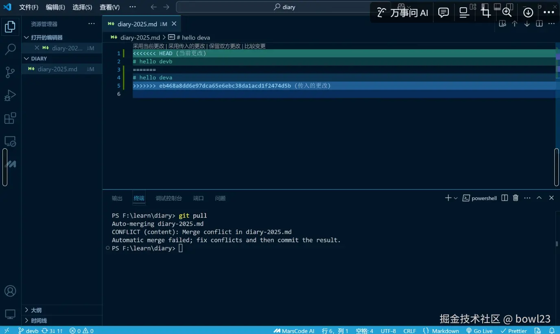560x334 pixels.
Task: Collapse the DIARY folder section
Action: tap(62, 59)
